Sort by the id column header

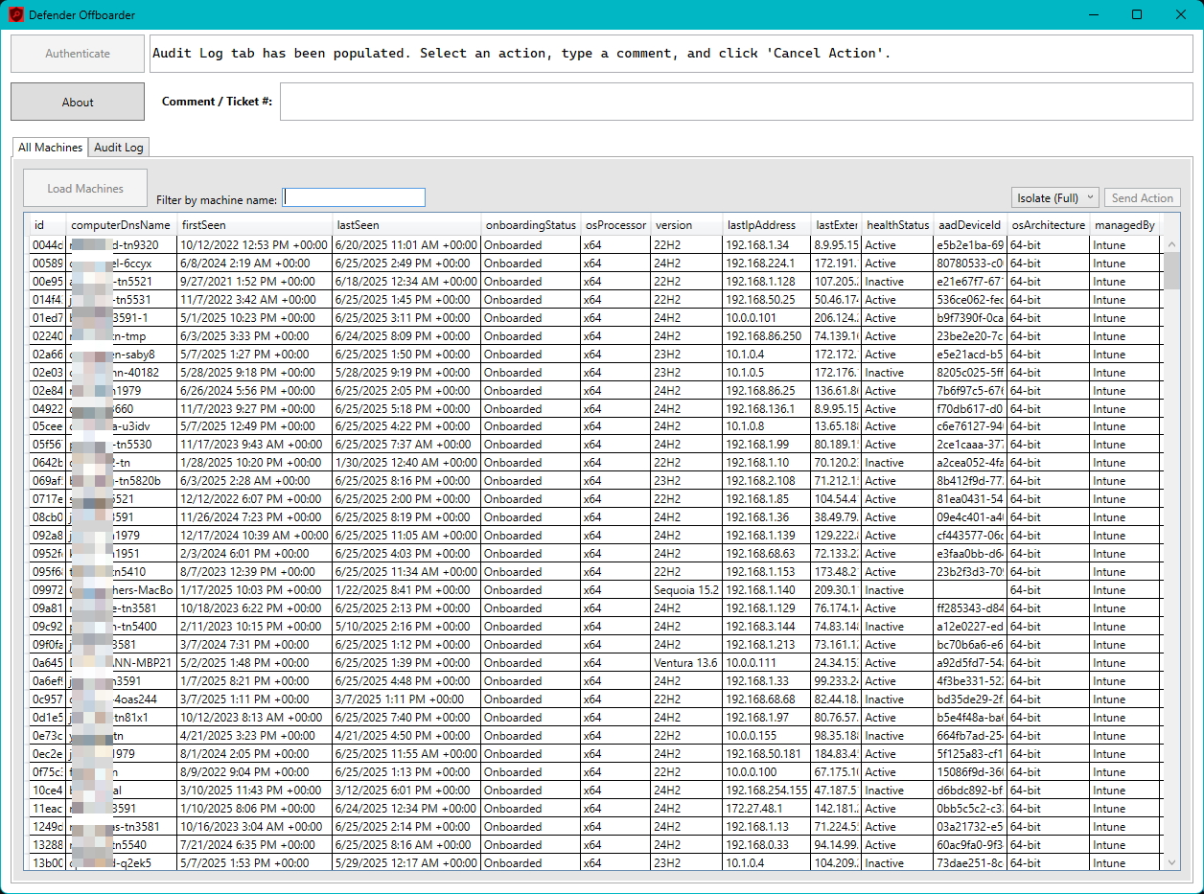(46, 225)
